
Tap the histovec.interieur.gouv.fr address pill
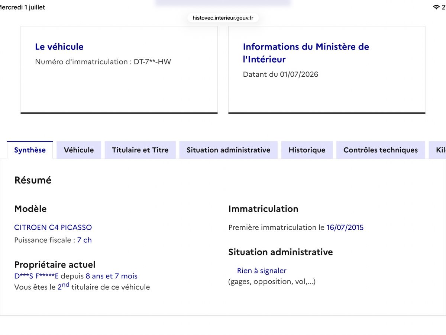click(x=223, y=17)
